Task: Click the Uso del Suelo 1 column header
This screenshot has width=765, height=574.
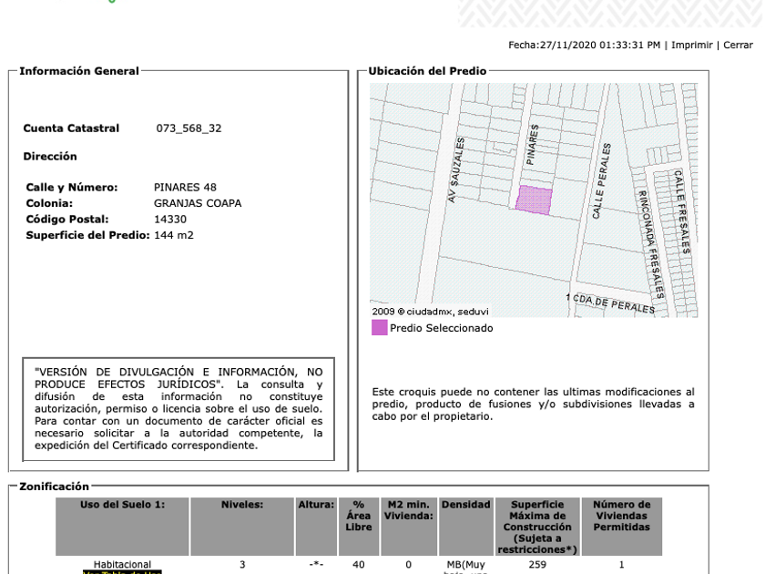Action: tap(122, 527)
